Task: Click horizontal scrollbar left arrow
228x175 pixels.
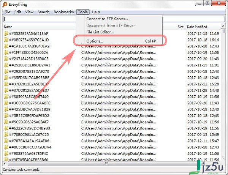Action: click(5, 163)
